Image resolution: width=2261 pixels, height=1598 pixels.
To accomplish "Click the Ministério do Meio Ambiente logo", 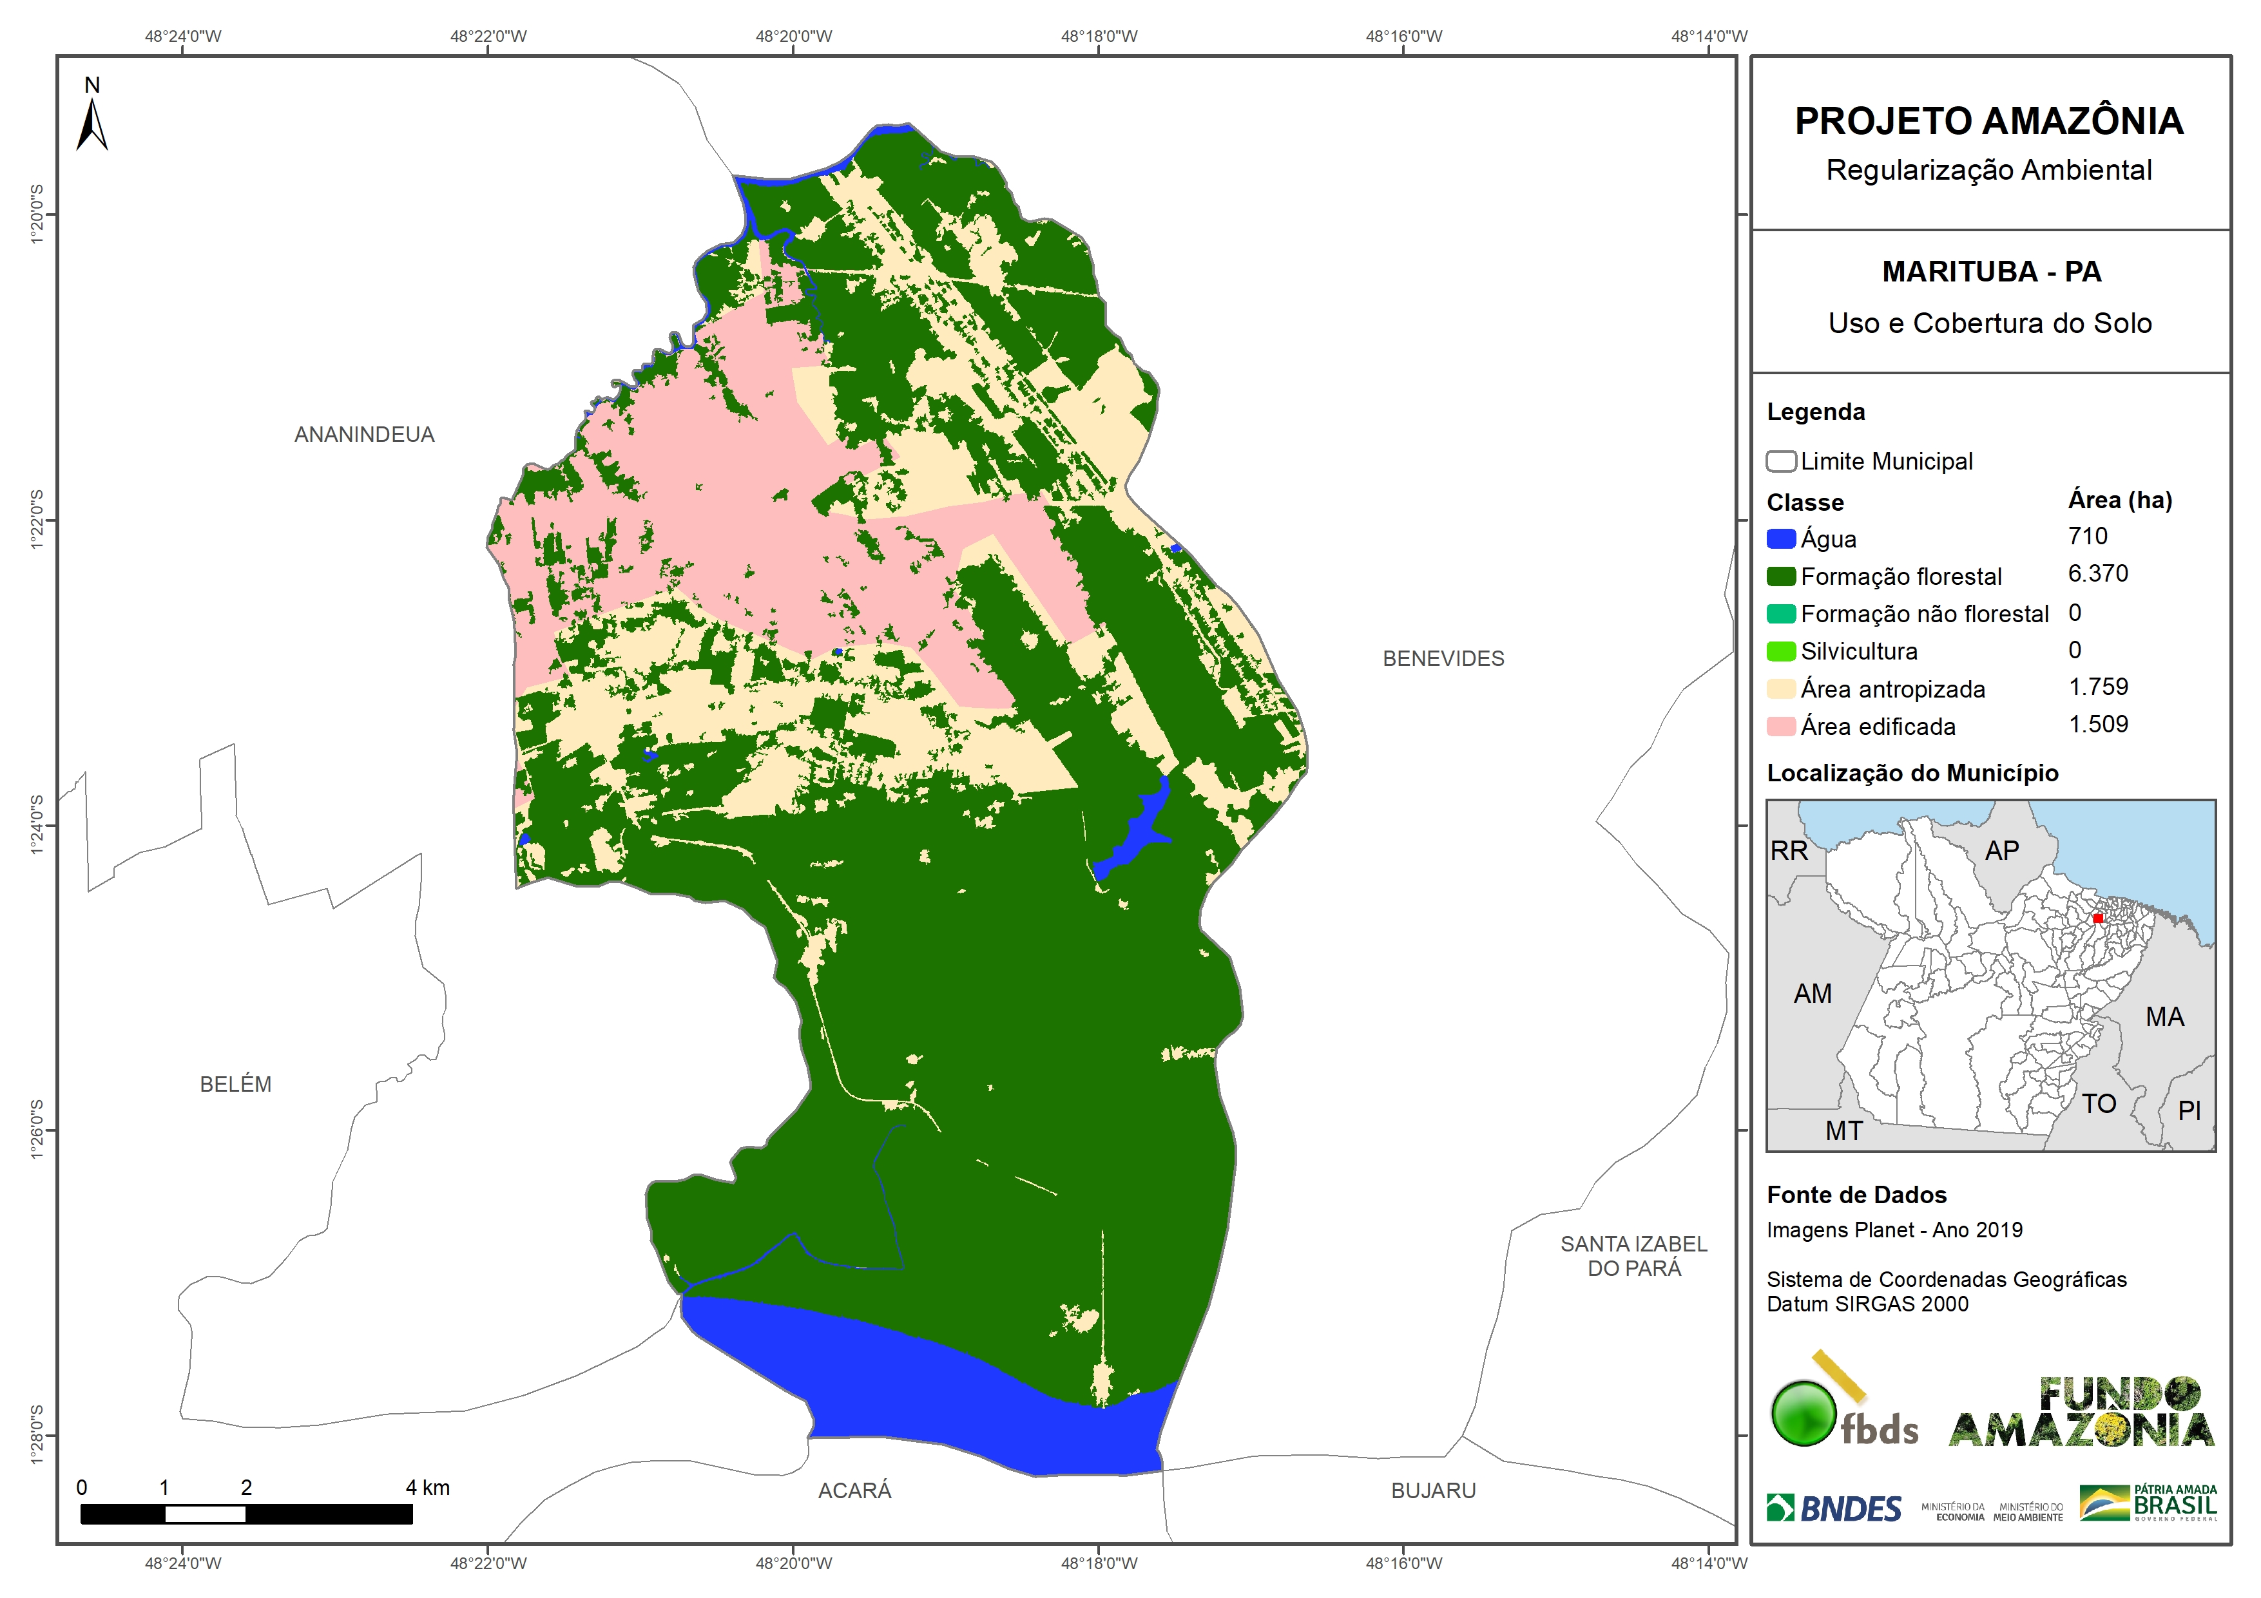I will pyautogui.click(x=2028, y=1511).
